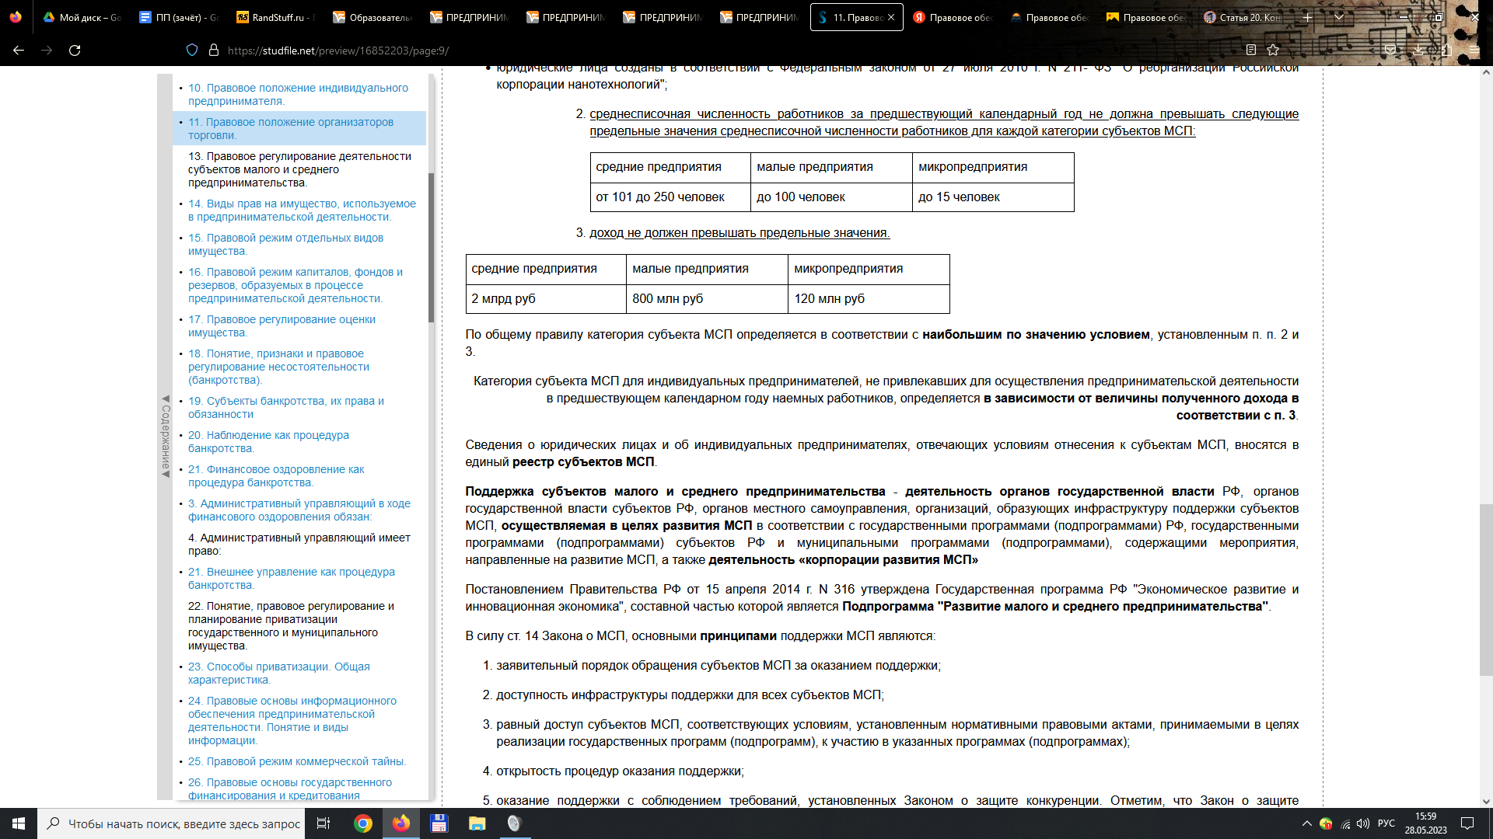Screen dimensions: 1493x839
Task: Launch Google Chrome from taskbar
Action: pos(363,823)
